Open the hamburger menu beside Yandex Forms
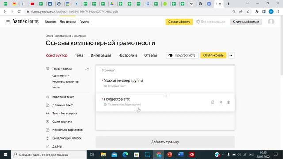283x159 pixels. coord(8,22)
